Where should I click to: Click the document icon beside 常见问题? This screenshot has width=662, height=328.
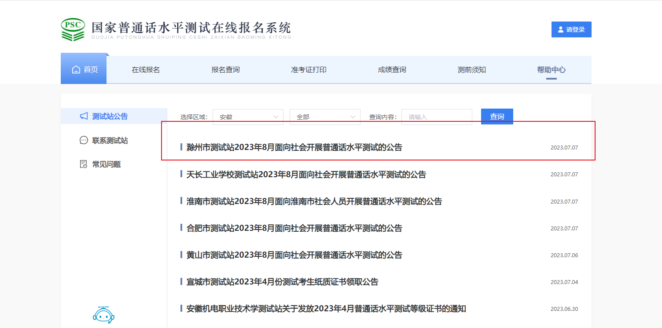[84, 164]
